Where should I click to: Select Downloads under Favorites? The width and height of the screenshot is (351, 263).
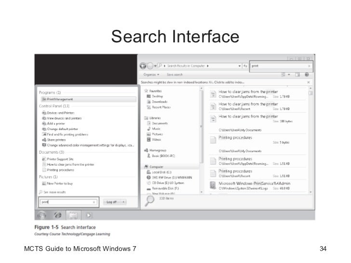click(x=157, y=102)
